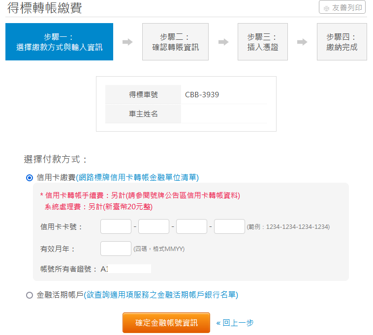Focus the third credit card number field
Screen dimensions: 373x335
point(191,226)
